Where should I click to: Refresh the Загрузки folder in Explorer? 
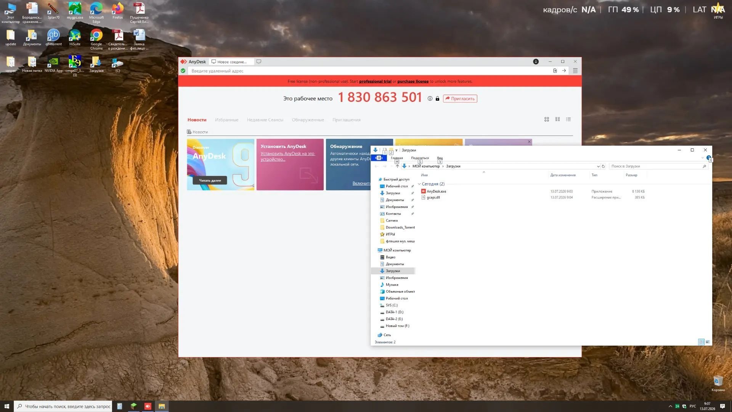click(x=603, y=166)
